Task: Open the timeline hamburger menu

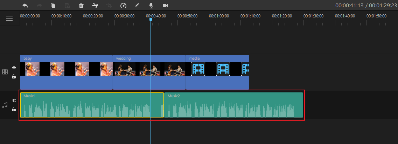Action: coord(9,18)
